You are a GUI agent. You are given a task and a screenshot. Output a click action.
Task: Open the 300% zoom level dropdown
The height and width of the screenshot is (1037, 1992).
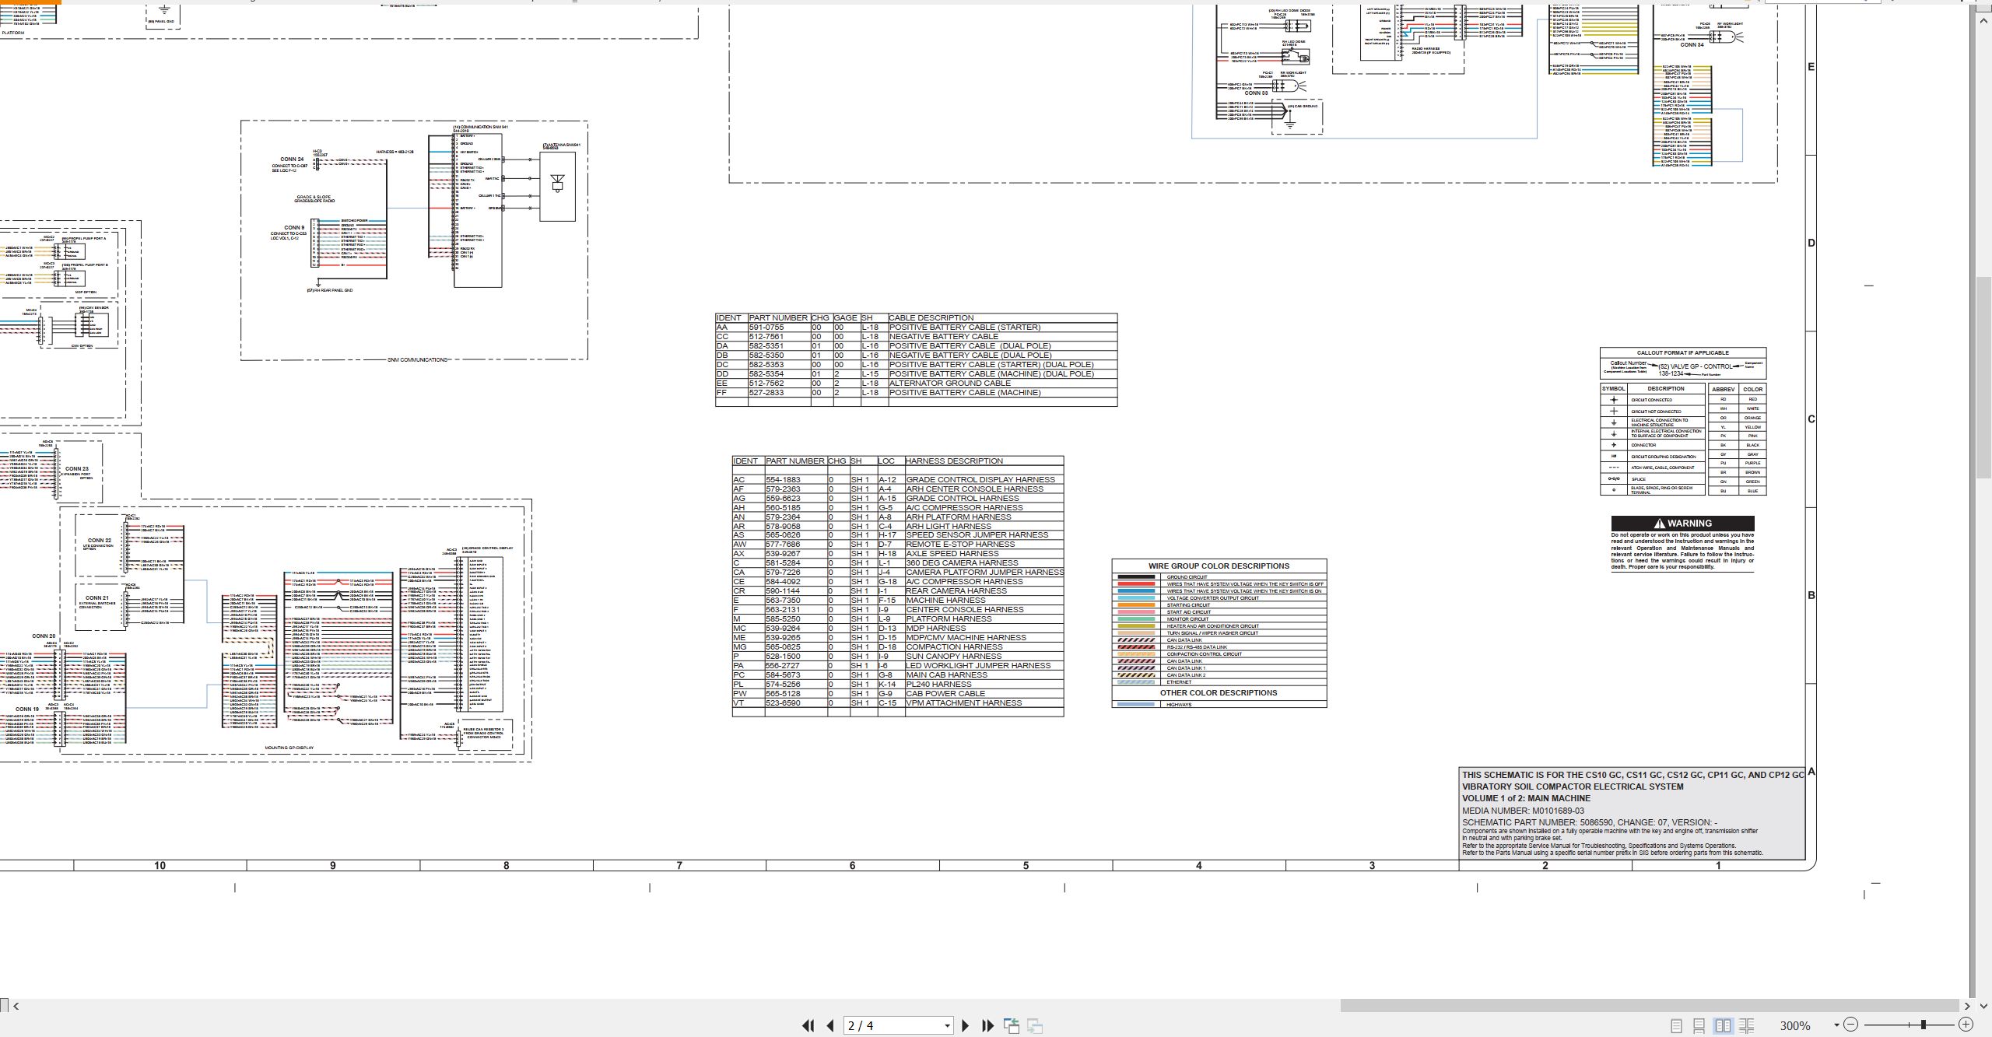click(x=1836, y=1025)
